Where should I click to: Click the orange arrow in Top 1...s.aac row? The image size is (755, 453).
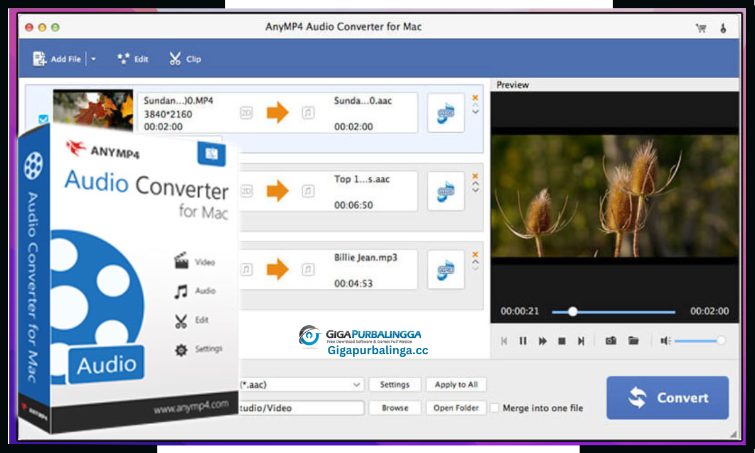tap(277, 191)
